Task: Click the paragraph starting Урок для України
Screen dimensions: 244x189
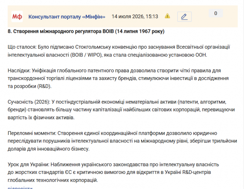Action: point(113,172)
